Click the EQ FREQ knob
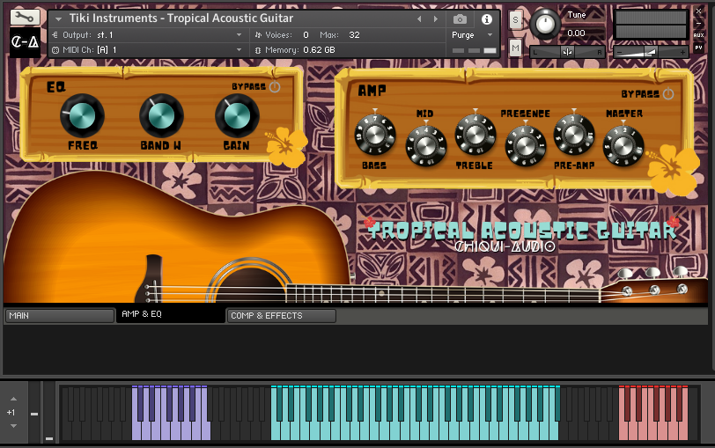The height and width of the screenshot is (448, 715). (82, 116)
